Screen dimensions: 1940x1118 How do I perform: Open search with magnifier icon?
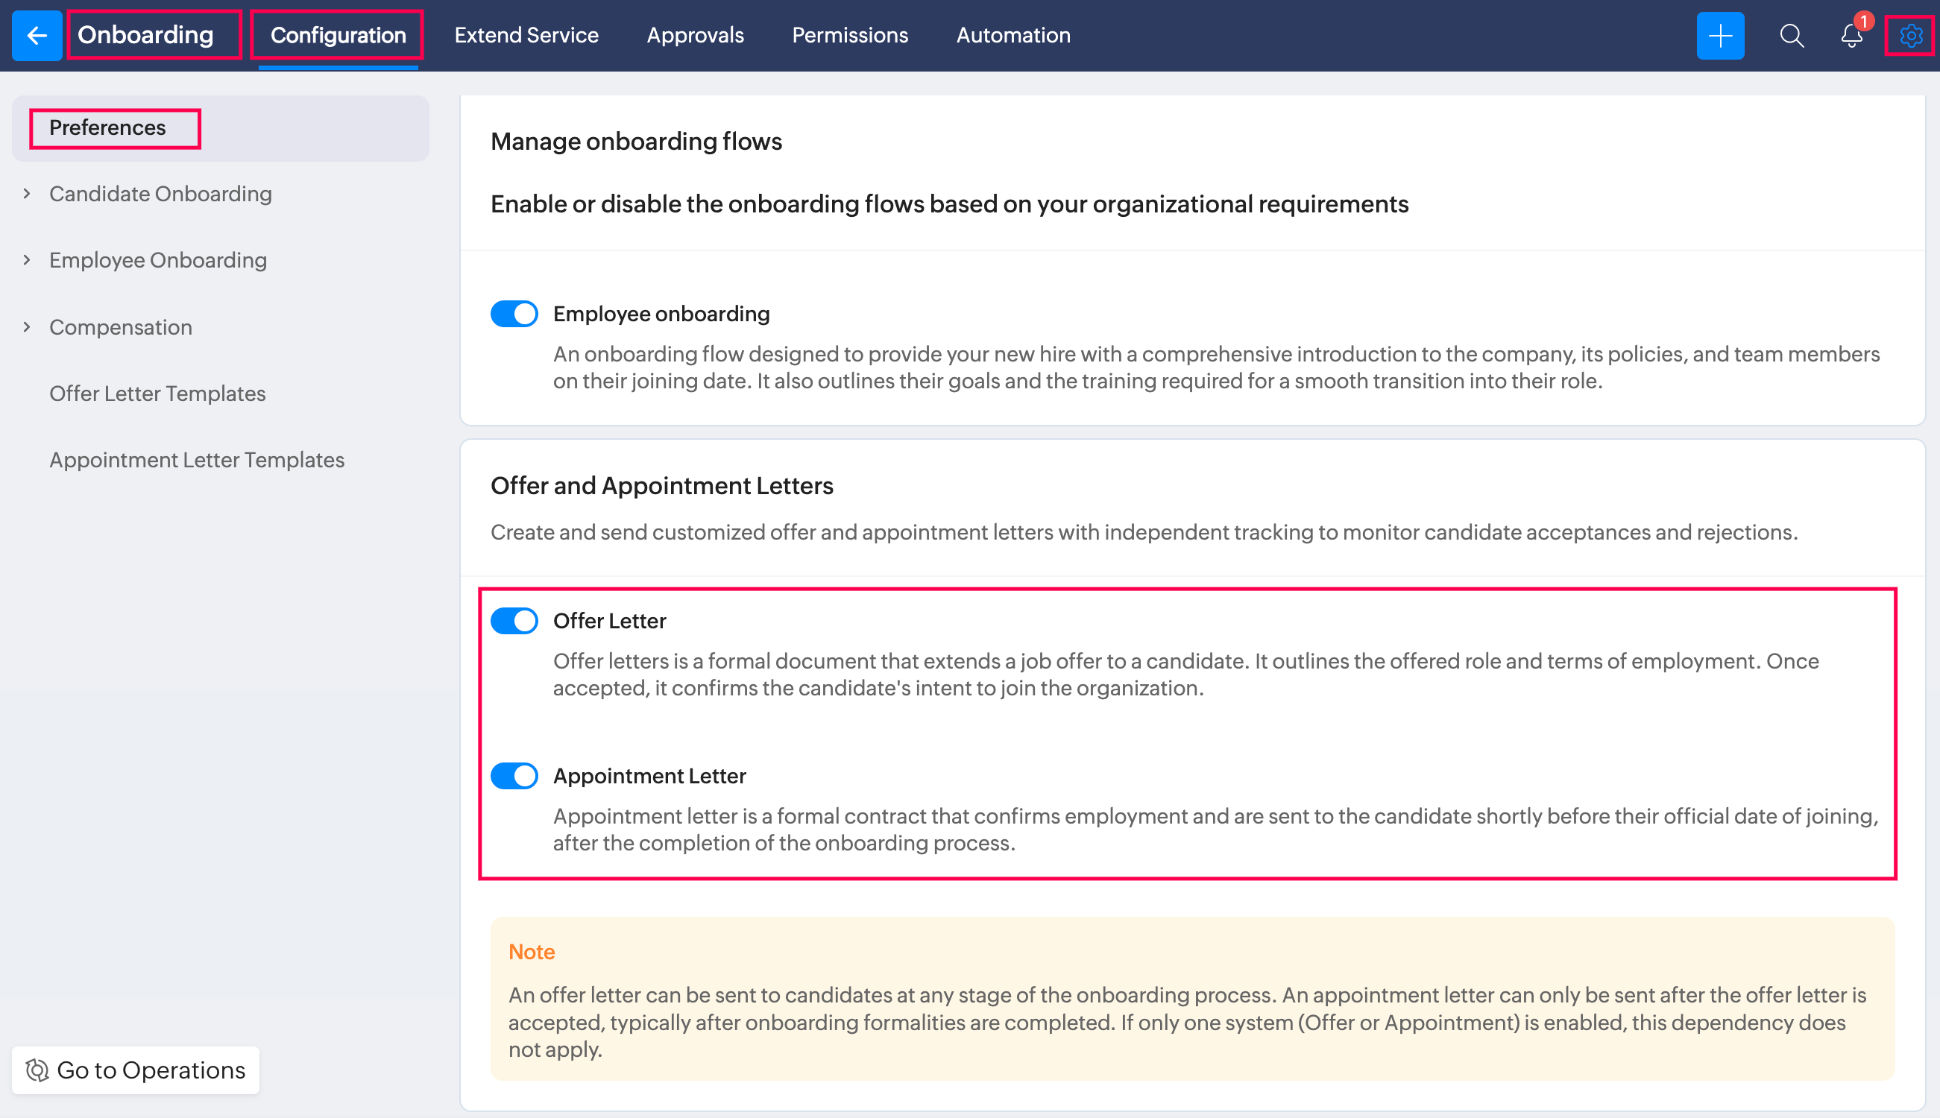pyautogui.click(x=1791, y=35)
